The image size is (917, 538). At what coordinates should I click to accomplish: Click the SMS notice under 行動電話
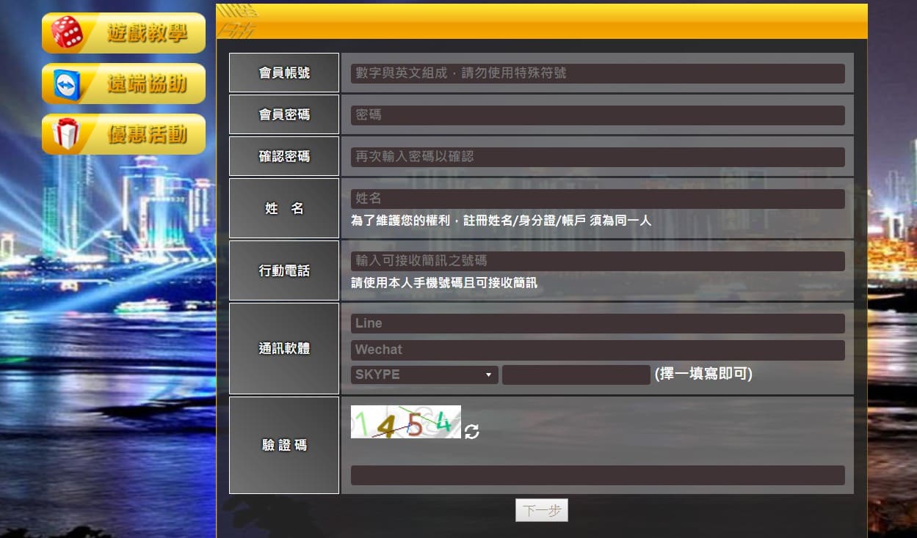pyautogui.click(x=444, y=283)
